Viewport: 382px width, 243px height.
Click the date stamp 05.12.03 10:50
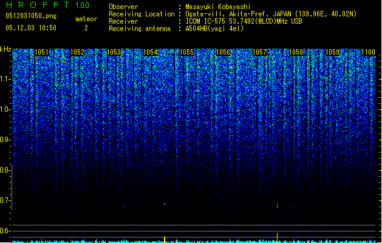pos(31,28)
